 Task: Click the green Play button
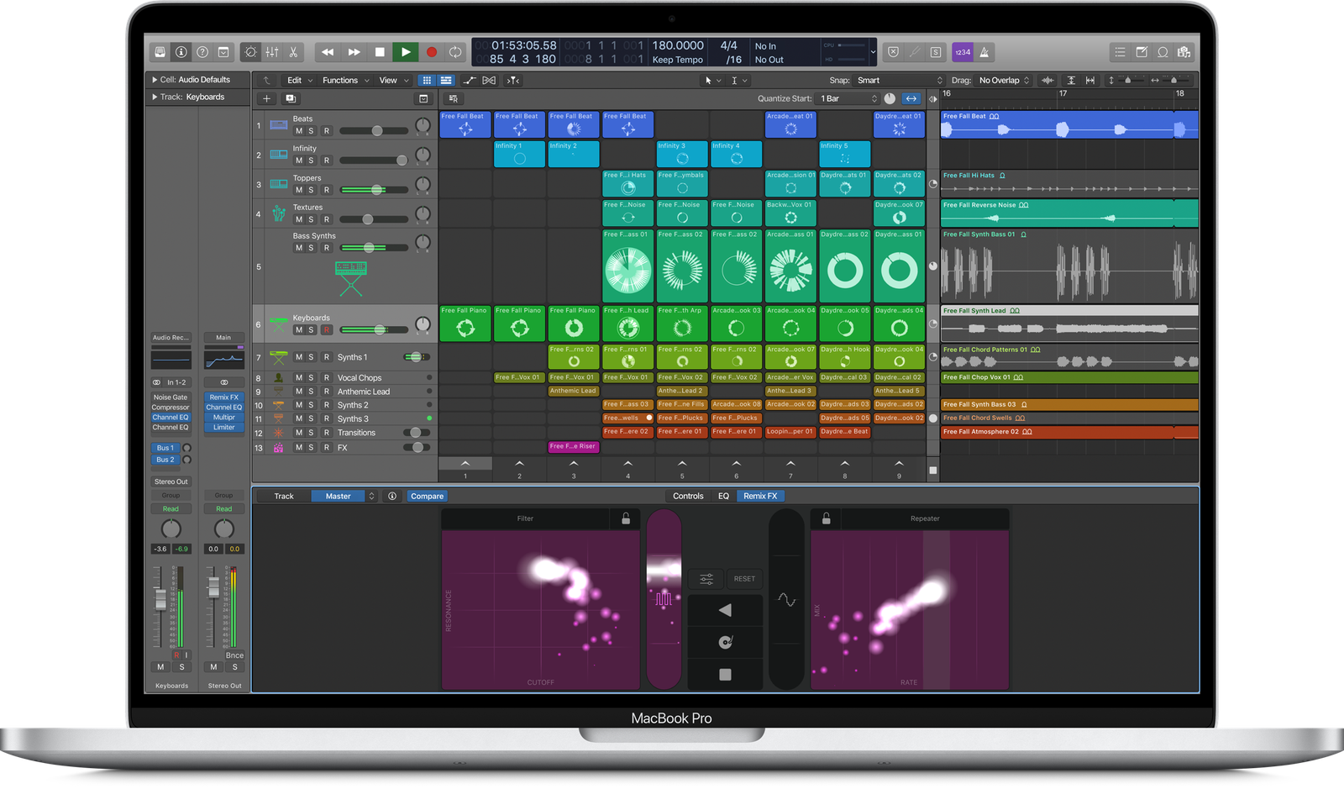tap(406, 52)
